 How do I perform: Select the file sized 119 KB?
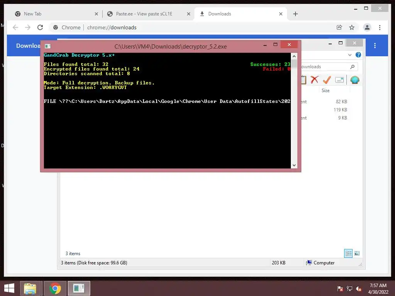click(x=340, y=110)
